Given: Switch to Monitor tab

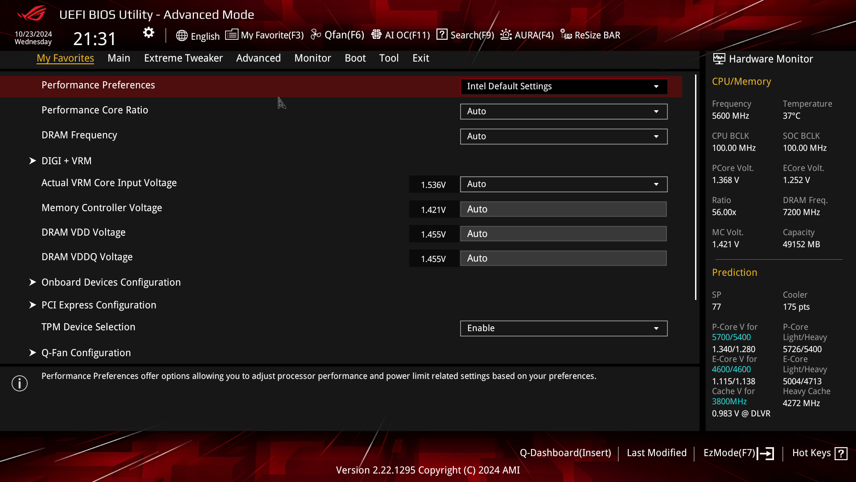Looking at the screenshot, I should [313, 58].
